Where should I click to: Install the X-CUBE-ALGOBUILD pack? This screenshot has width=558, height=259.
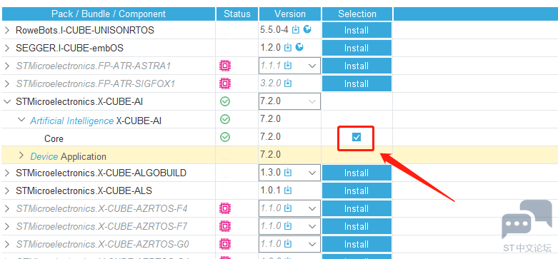coord(357,173)
